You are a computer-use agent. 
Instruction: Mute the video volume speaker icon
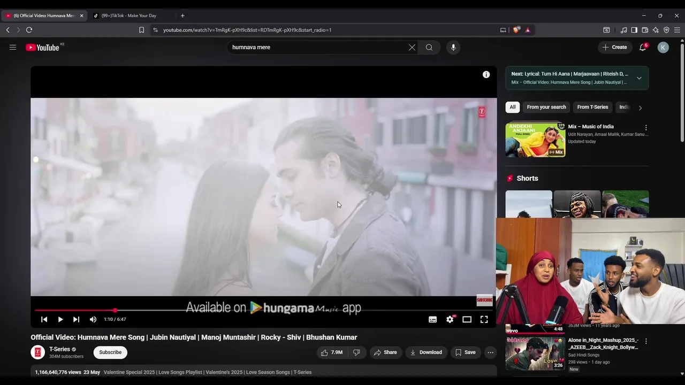point(93,319)
